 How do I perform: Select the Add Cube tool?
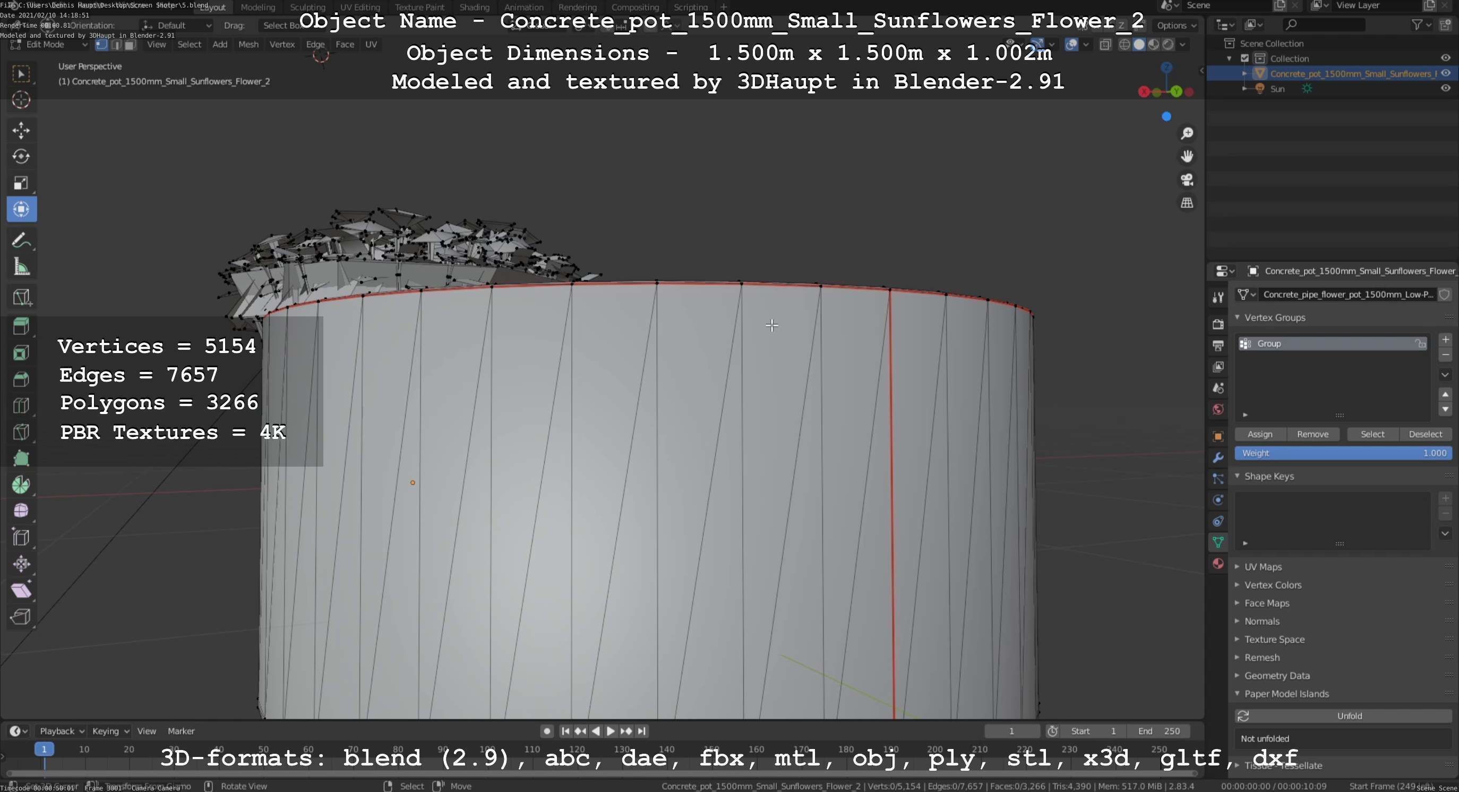coord(21,297)
